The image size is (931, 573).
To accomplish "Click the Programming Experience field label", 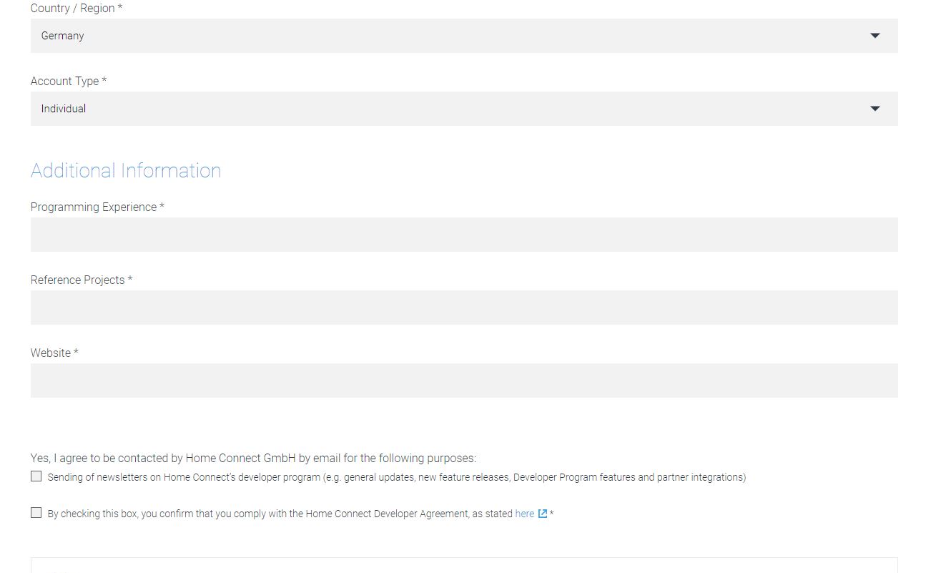I will 97,207.
